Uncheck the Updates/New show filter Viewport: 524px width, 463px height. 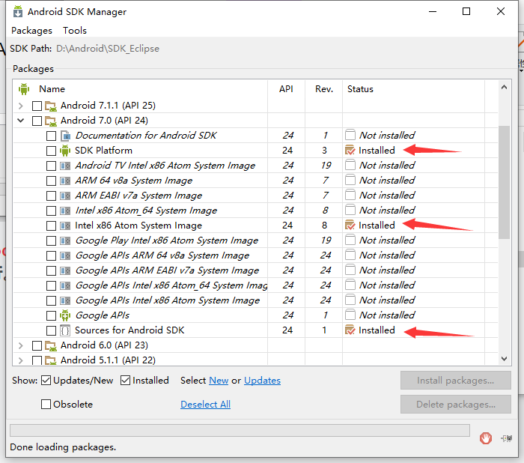46,381
